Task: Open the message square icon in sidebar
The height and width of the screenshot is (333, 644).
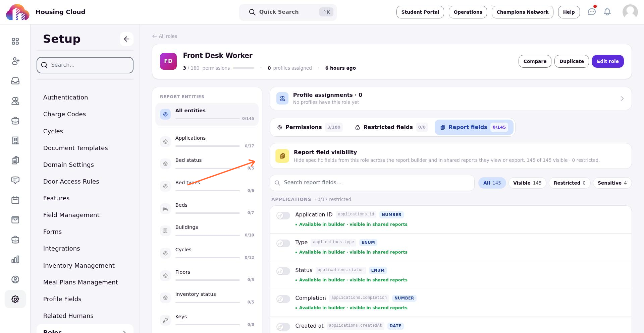Action: [x=15, y=180]
